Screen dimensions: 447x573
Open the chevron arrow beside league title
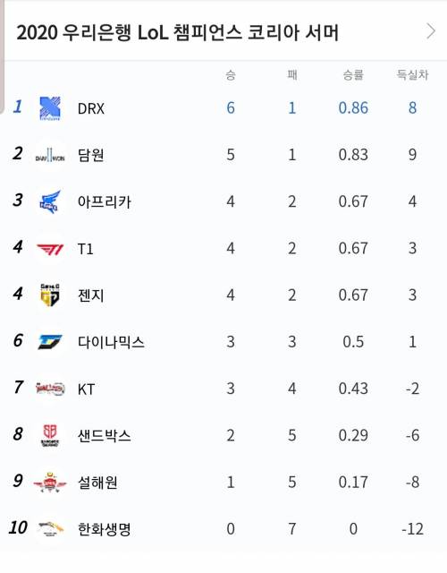[x=431, y=31]
